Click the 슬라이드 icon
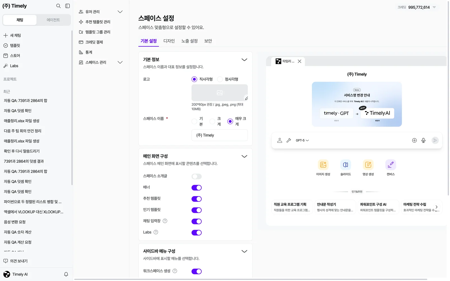450x281 pixels. 346,165
